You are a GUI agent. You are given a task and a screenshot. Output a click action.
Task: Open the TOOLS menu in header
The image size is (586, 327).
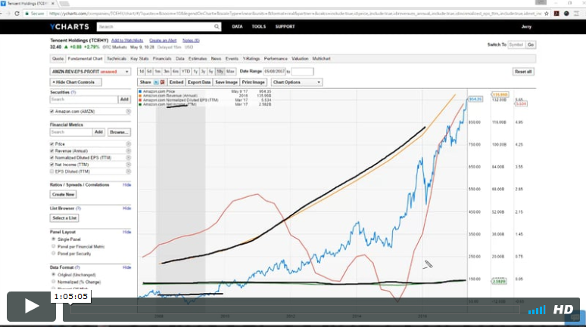[x=259, y=26]
